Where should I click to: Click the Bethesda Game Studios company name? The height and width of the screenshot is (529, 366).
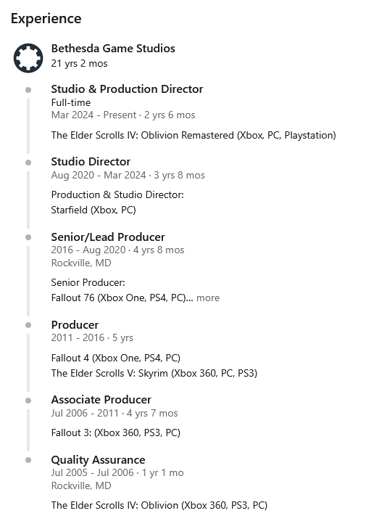[x=113, y=48]
